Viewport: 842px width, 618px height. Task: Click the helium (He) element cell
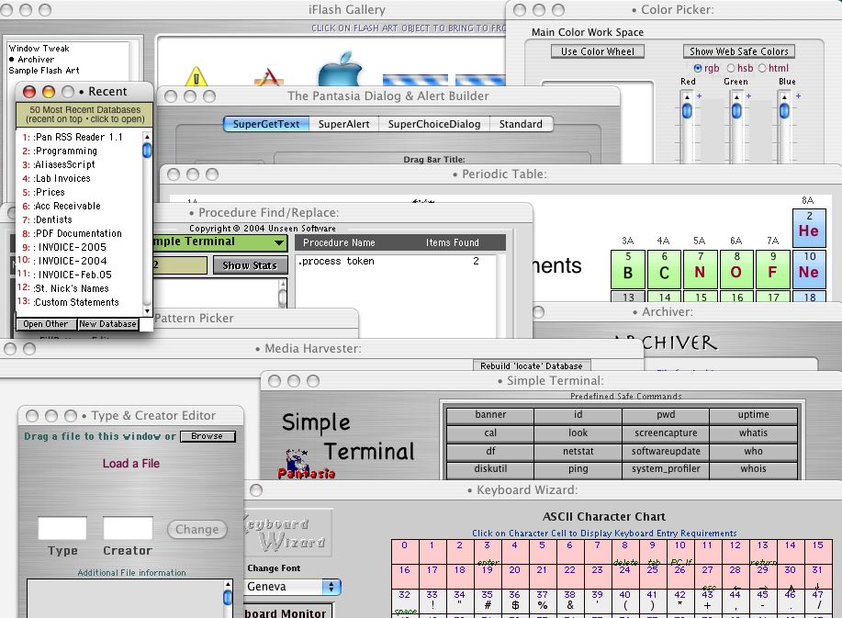(x=808, y=227)
